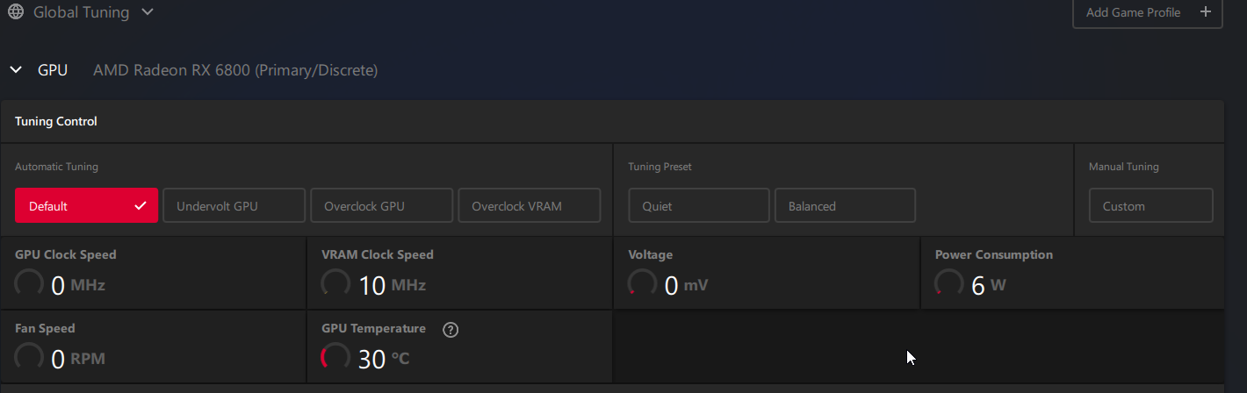Choose the Quiet tuning preset

699,206
